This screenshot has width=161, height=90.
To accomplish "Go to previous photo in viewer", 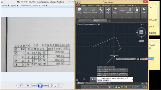I will coord(35,85).
